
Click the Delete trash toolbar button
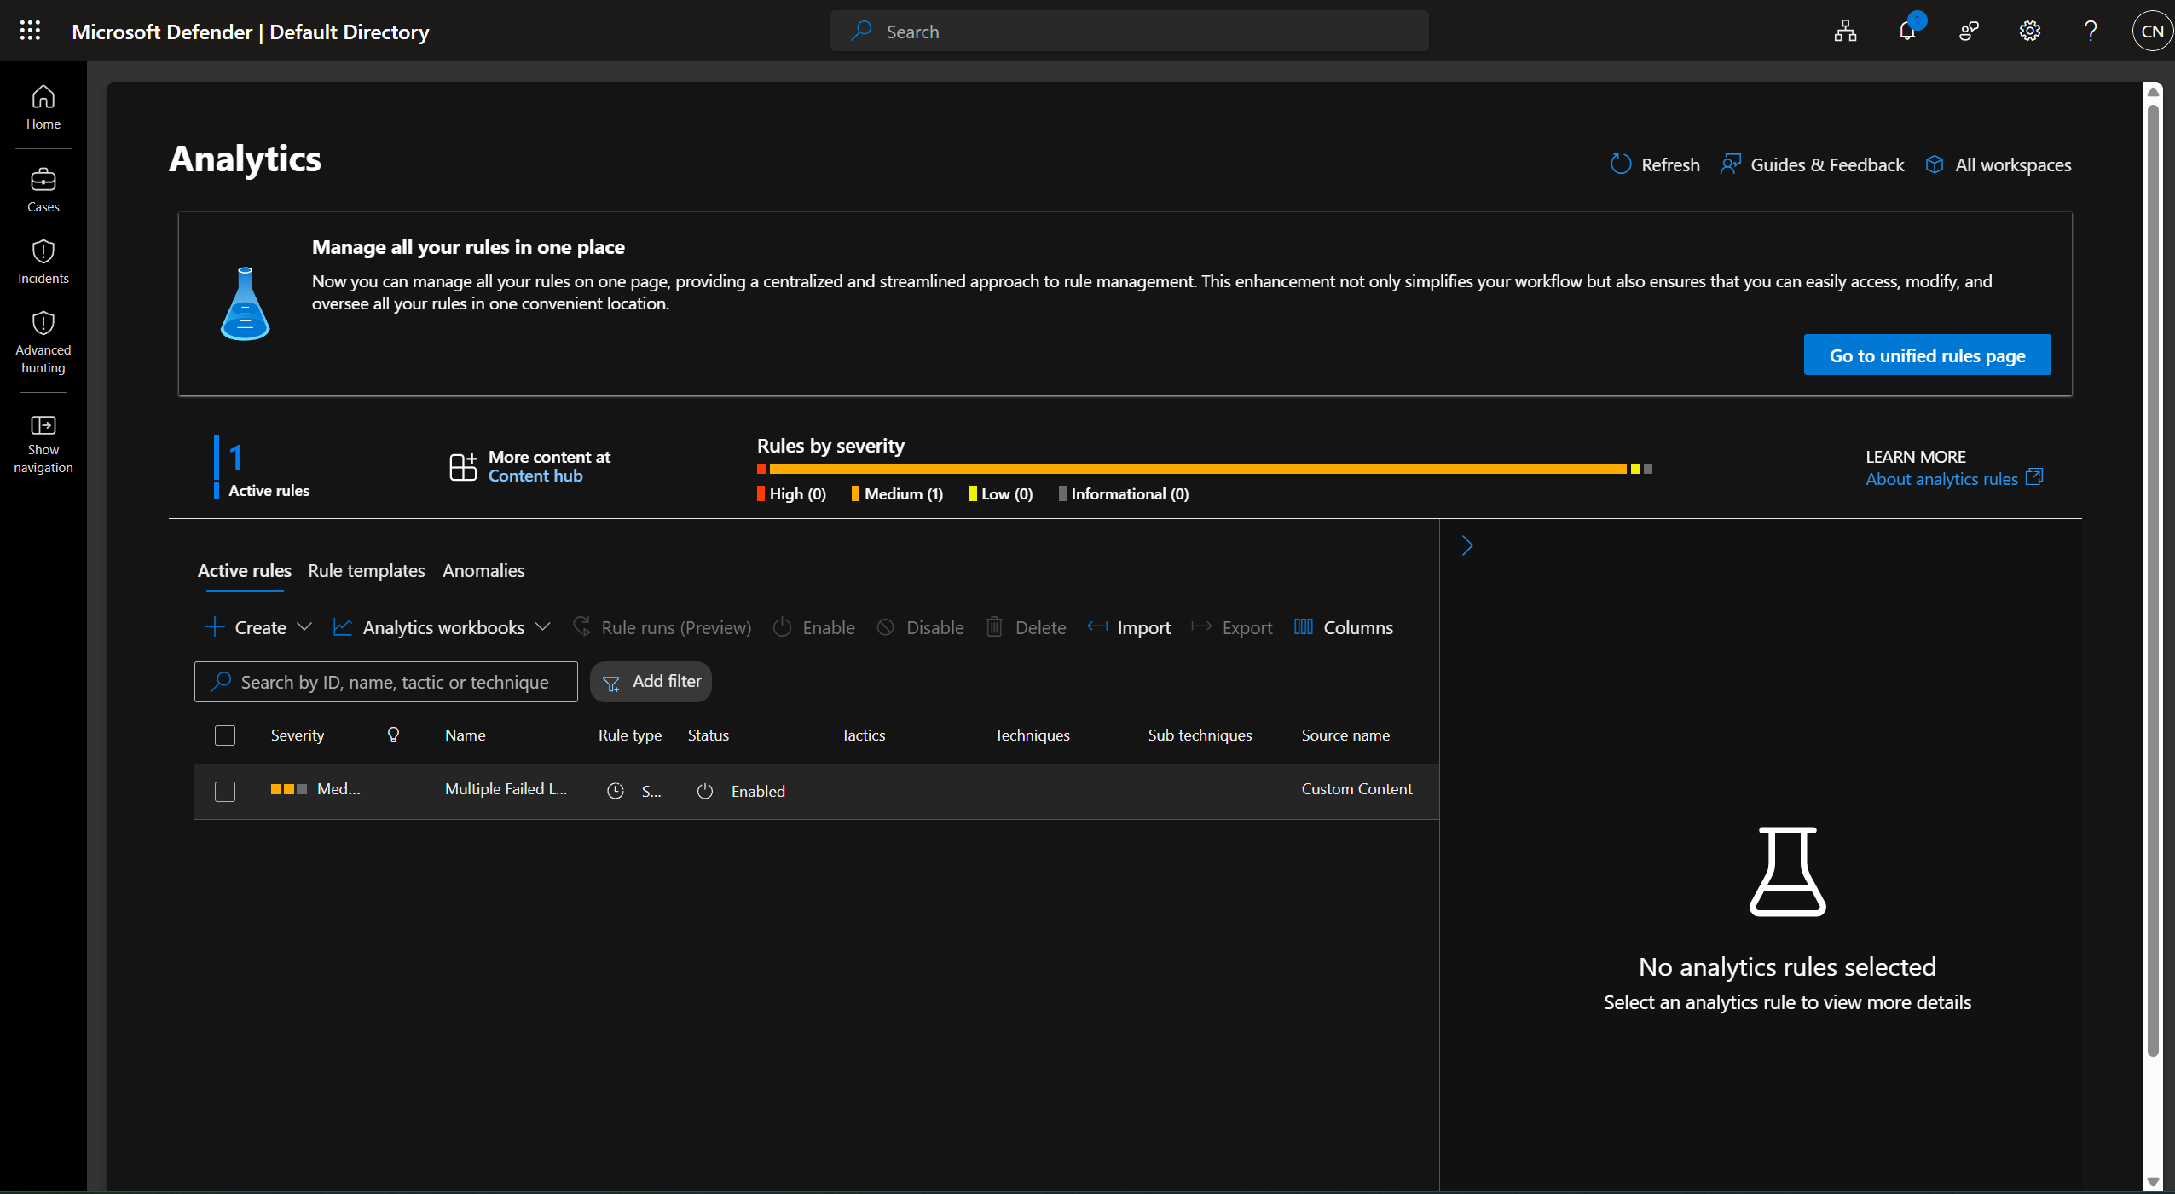coord(1026,628)
